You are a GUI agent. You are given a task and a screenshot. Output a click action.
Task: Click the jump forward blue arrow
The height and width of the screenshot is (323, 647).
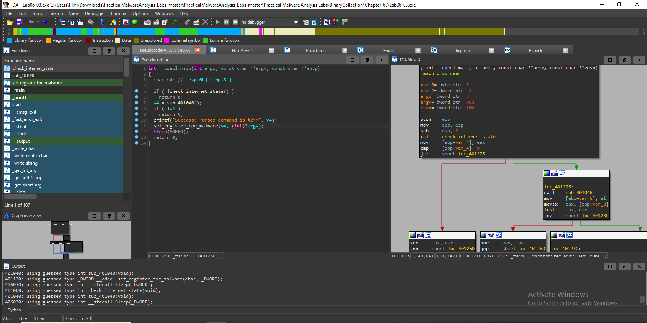pyautogui.click(x=45, y=22)
